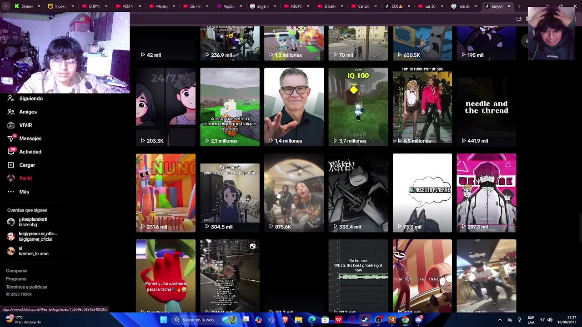Open Discord from the taskbar
This screenshot has height=327, width=582.
(419, 320)
